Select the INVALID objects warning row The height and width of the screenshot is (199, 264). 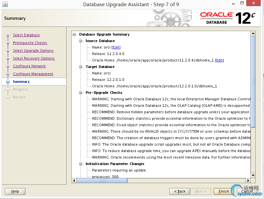tap(171, 132)
